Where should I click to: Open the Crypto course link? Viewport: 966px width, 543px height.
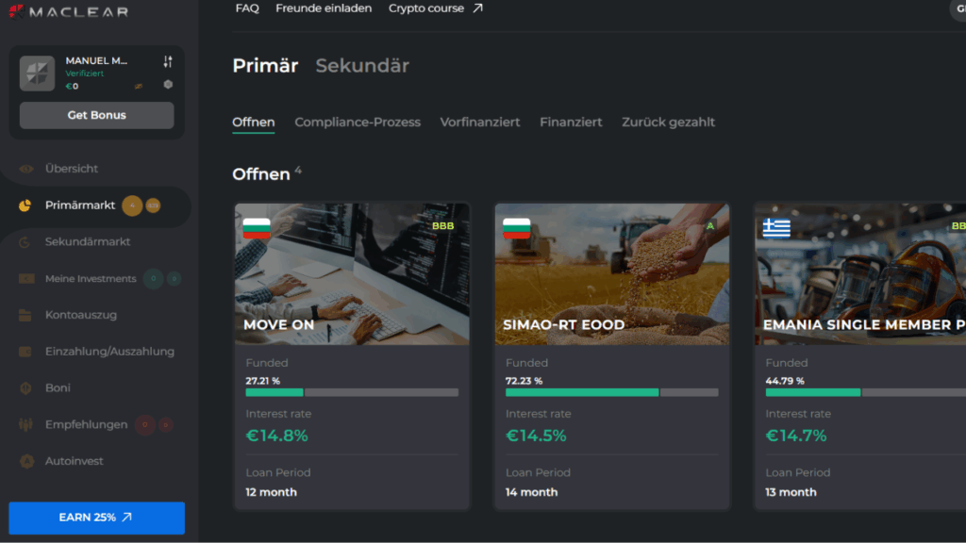pyautogui.click(x=435, y=8)
